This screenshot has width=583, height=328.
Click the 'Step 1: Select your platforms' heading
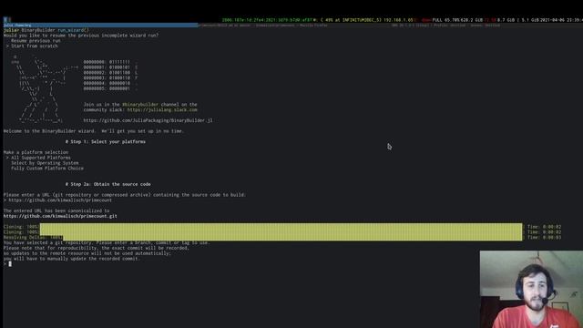tap(106, 142)
